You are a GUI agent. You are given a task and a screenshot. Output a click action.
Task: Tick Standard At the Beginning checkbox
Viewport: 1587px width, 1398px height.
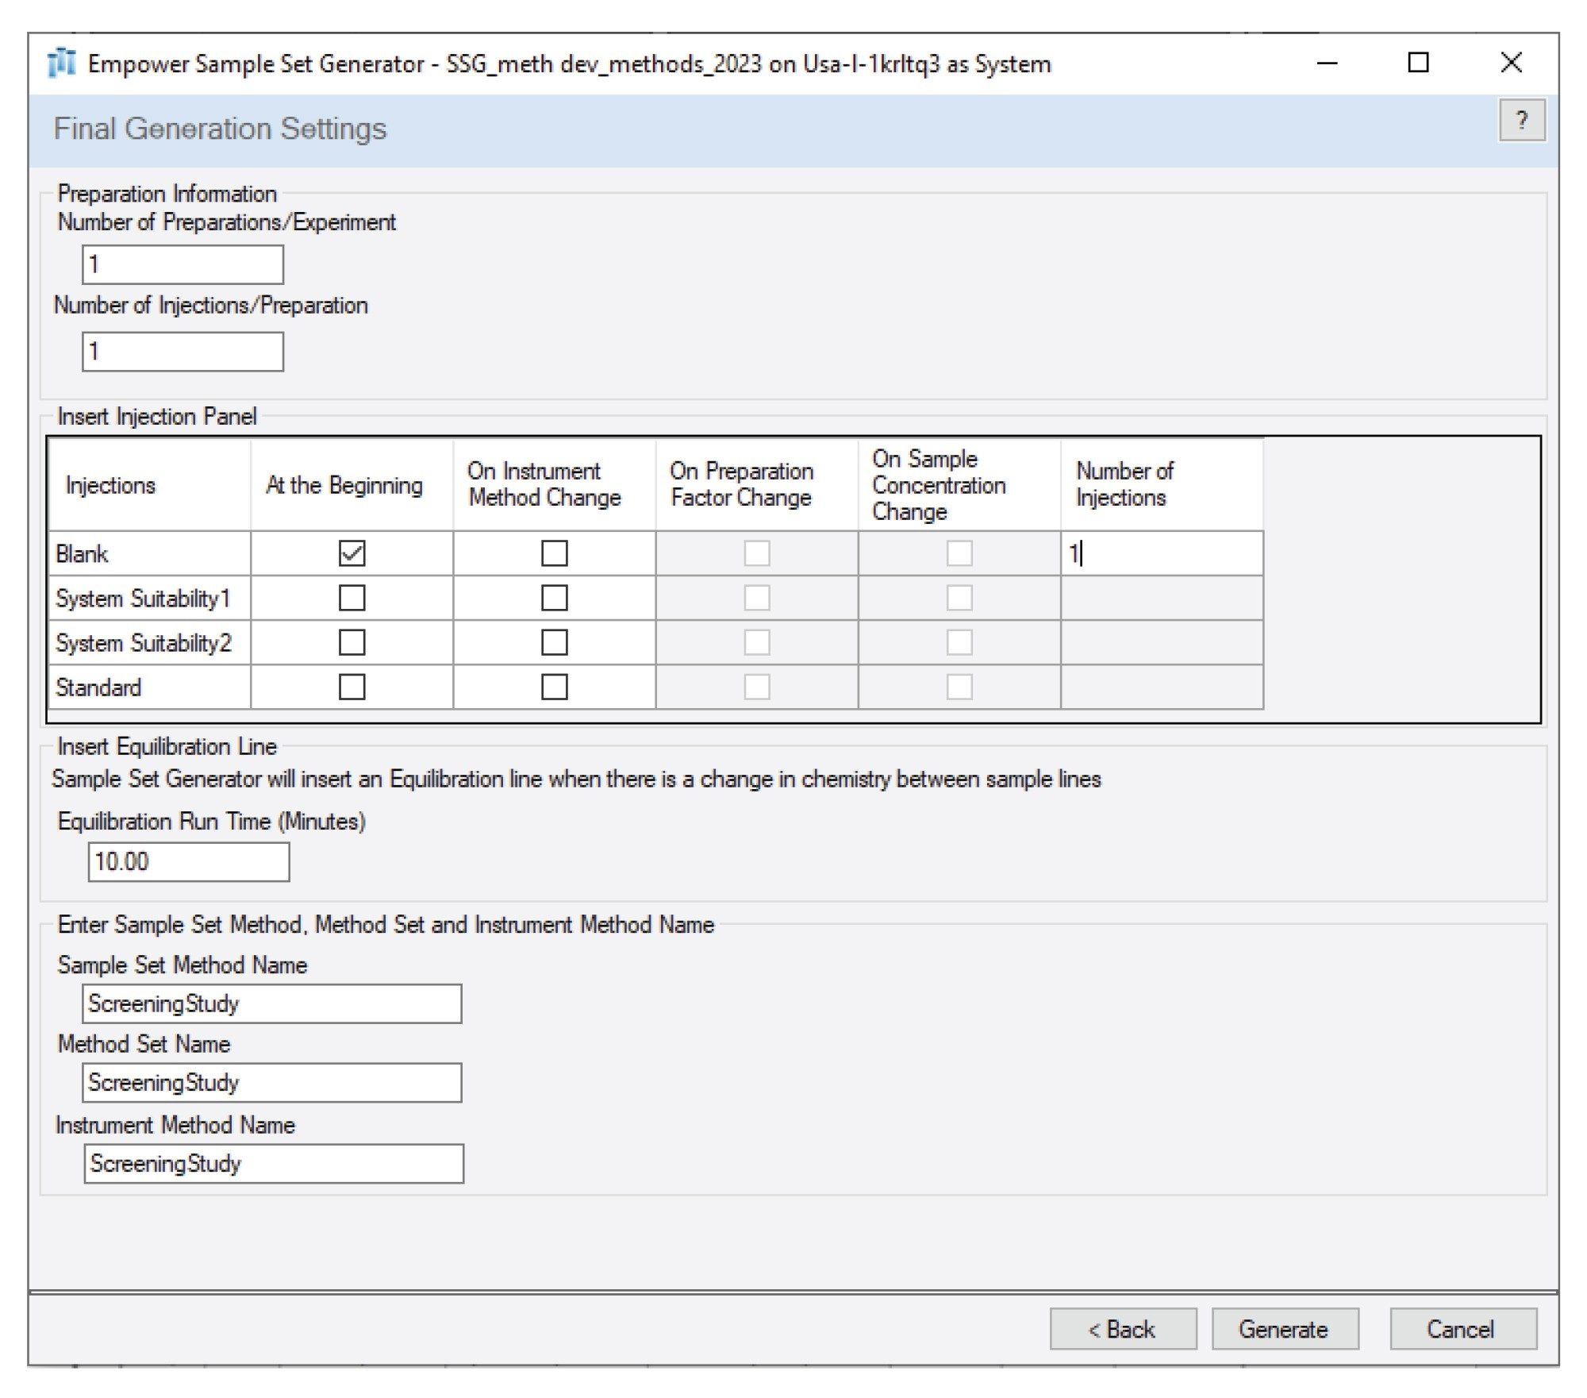[352, 687]
